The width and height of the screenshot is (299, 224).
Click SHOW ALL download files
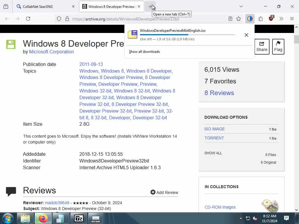(213, 153)
